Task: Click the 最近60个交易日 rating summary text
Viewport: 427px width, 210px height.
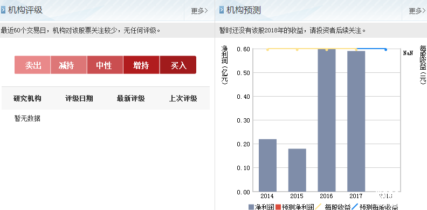Action: [x=81, y=30]
